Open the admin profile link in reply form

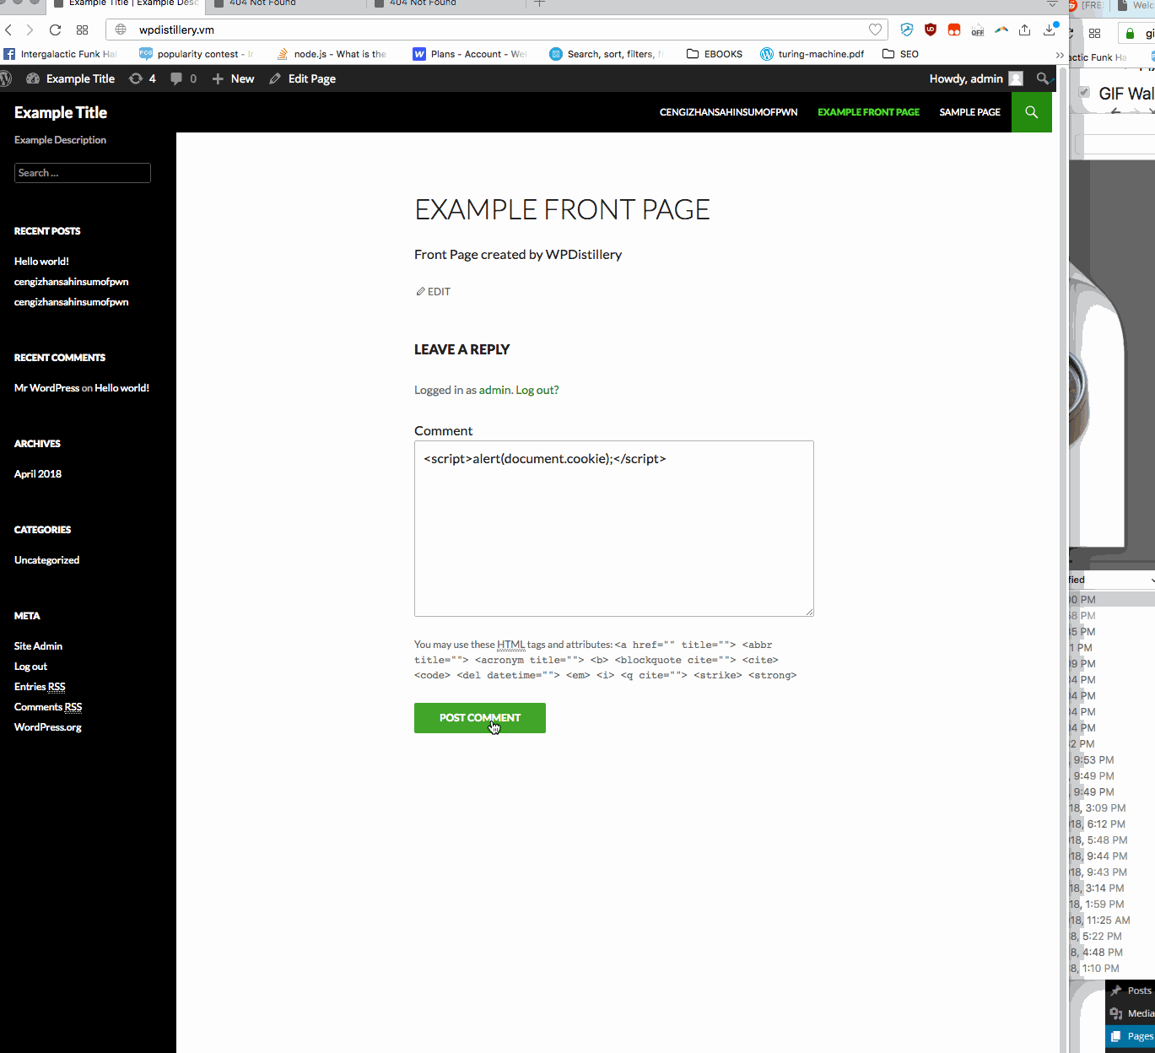(494, 390)
